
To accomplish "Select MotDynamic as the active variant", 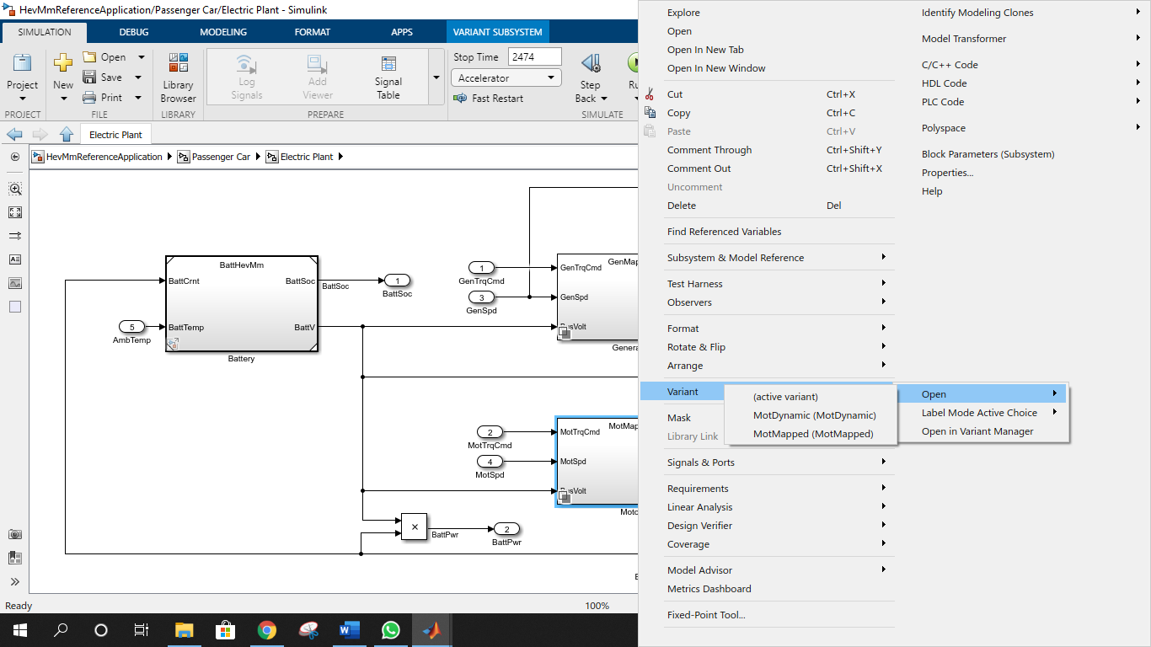I will [814, 414].
